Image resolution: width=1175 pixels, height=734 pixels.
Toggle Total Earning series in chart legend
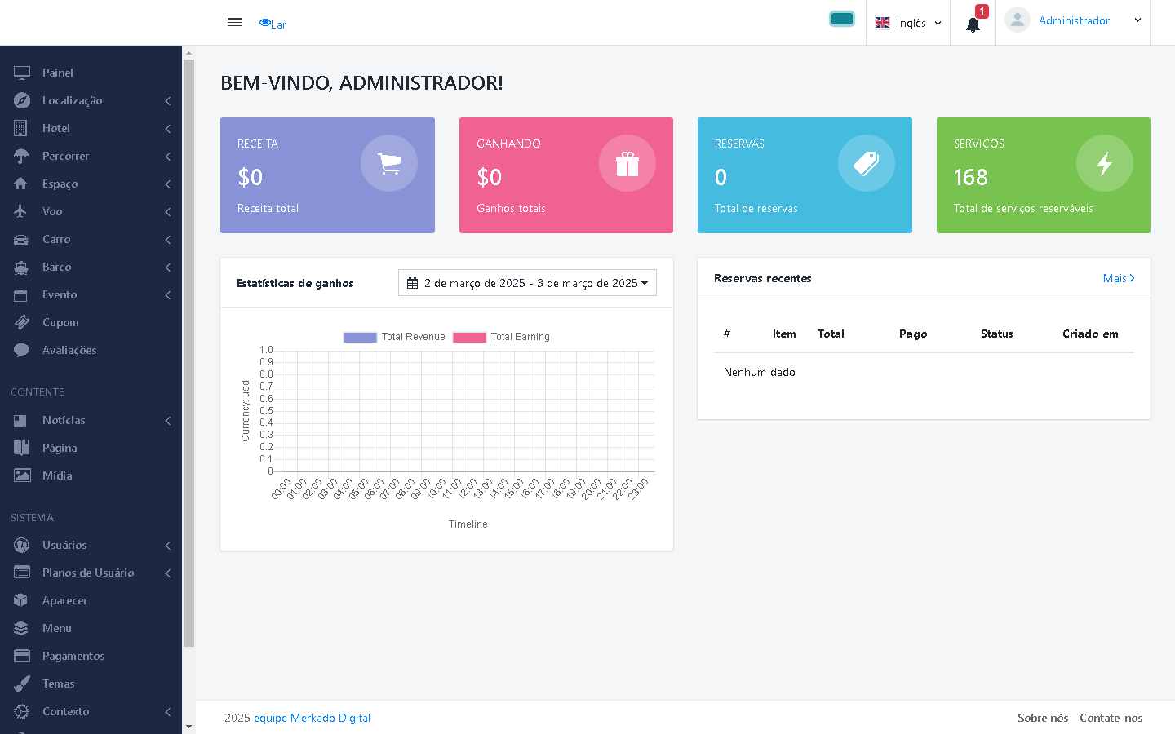pos(502,337)
